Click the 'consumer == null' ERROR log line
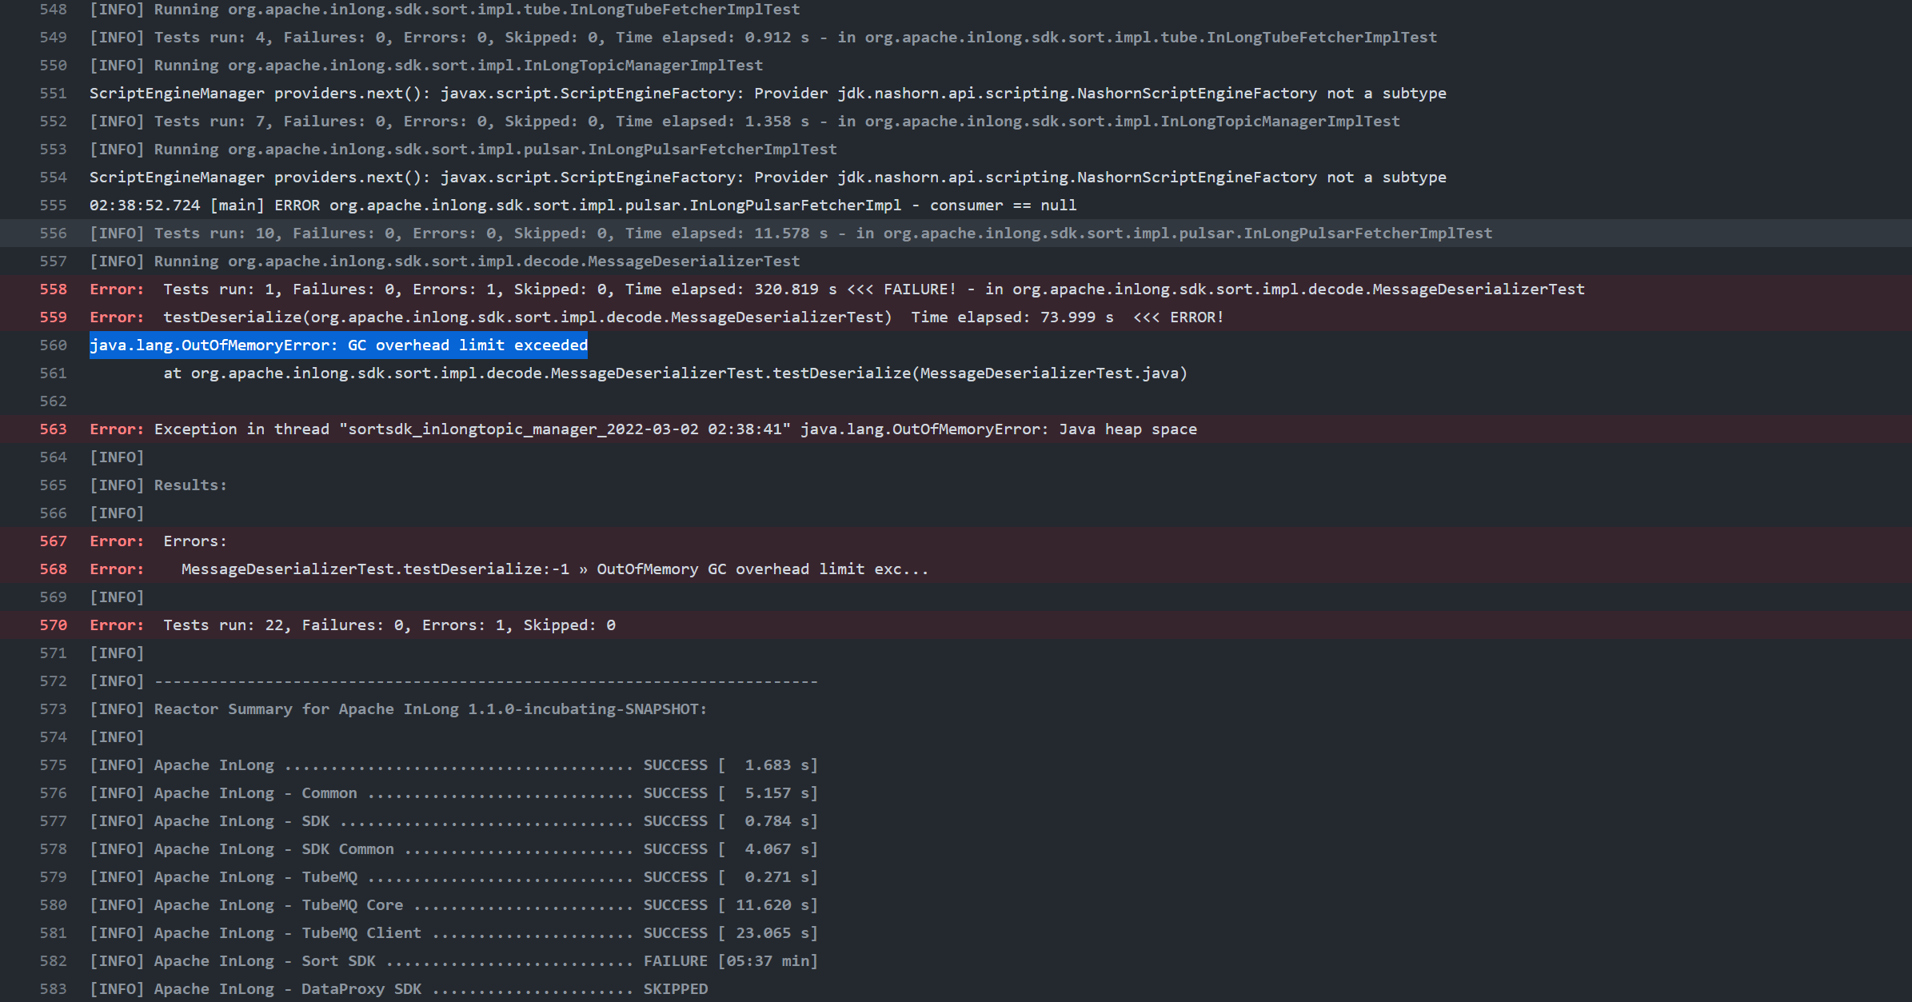 pyautogui.click(x=582, y=206)
